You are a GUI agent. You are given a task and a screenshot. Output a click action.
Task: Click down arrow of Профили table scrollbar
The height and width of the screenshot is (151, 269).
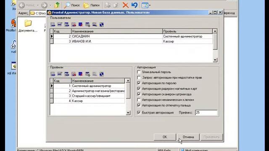pos(128,113)
